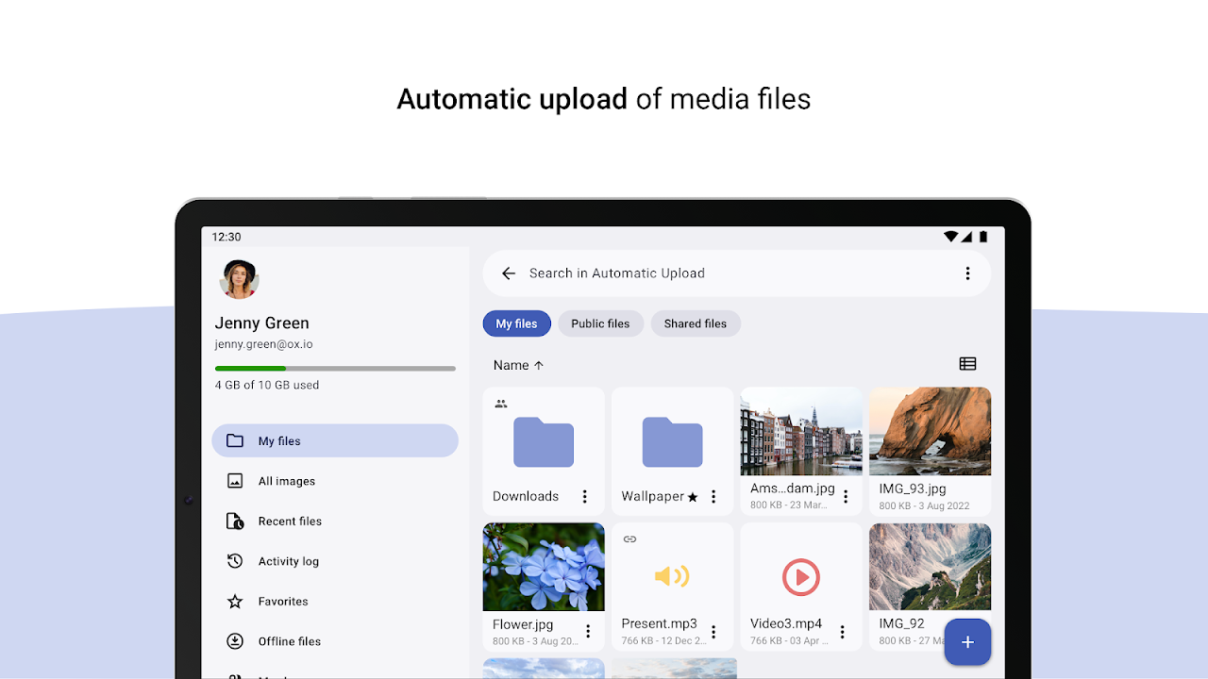Image resolution: width=1208 pixels, height=679 pixels.
Task: Open Video3.mp4 three-dot menu
Action: (843, 632)
